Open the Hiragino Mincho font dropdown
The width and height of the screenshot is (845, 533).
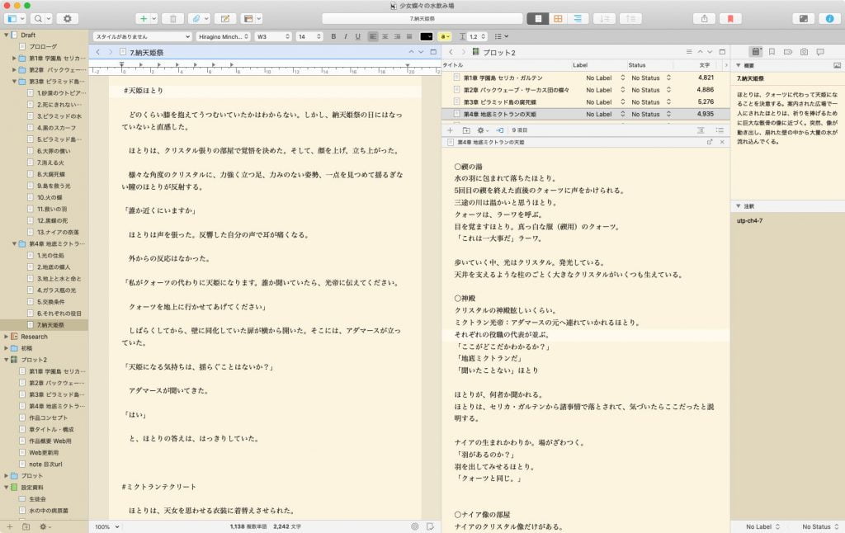coord(223,36)
